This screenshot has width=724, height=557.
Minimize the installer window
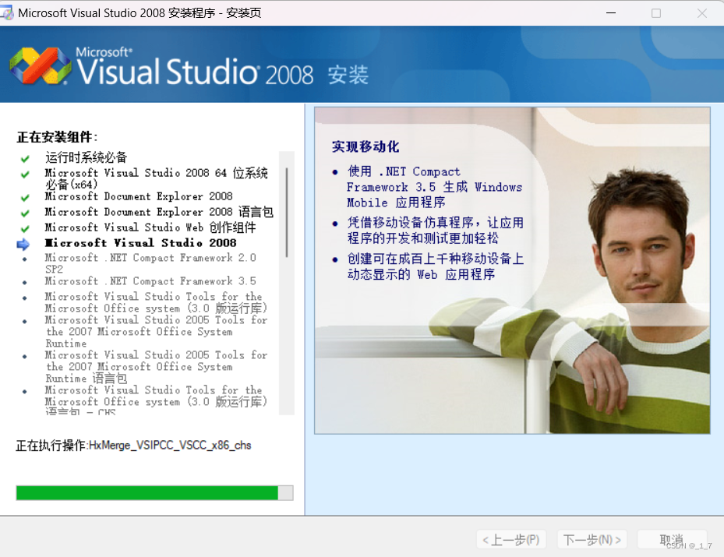click(x=611, y=13)
